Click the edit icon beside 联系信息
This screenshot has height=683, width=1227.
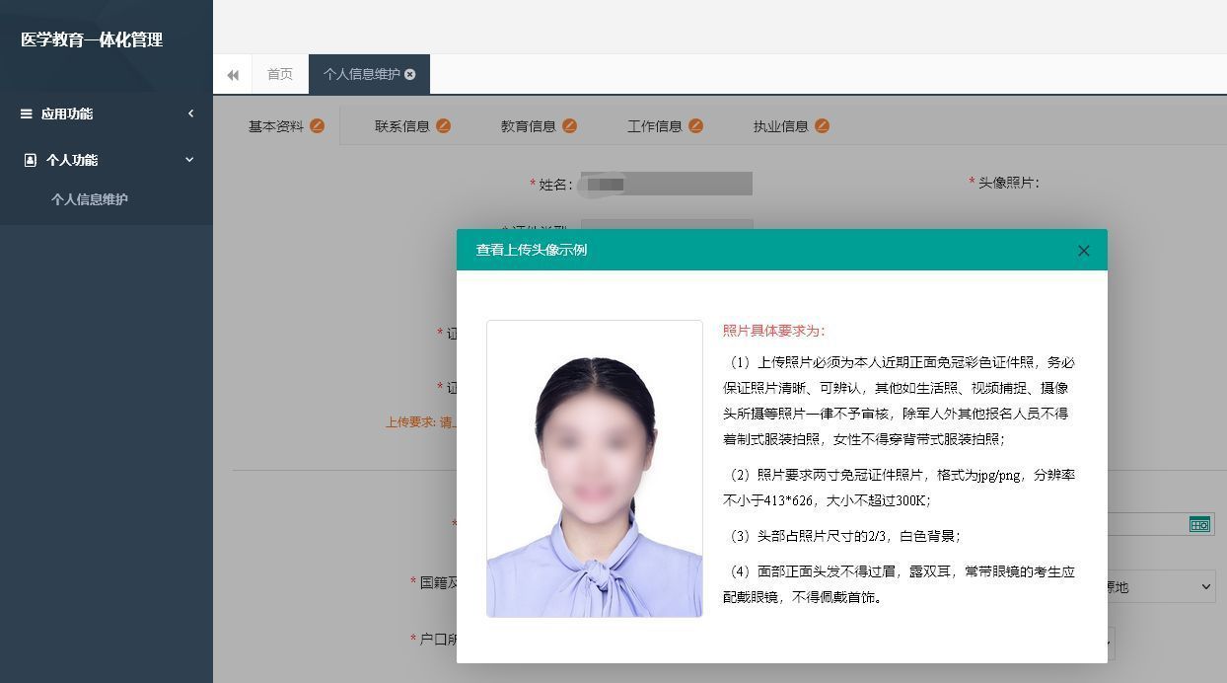(x=443, y=126)
